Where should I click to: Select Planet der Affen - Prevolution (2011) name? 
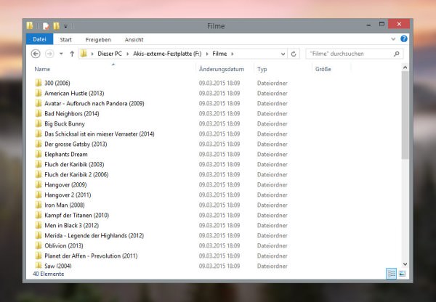[x=91, y=256]
